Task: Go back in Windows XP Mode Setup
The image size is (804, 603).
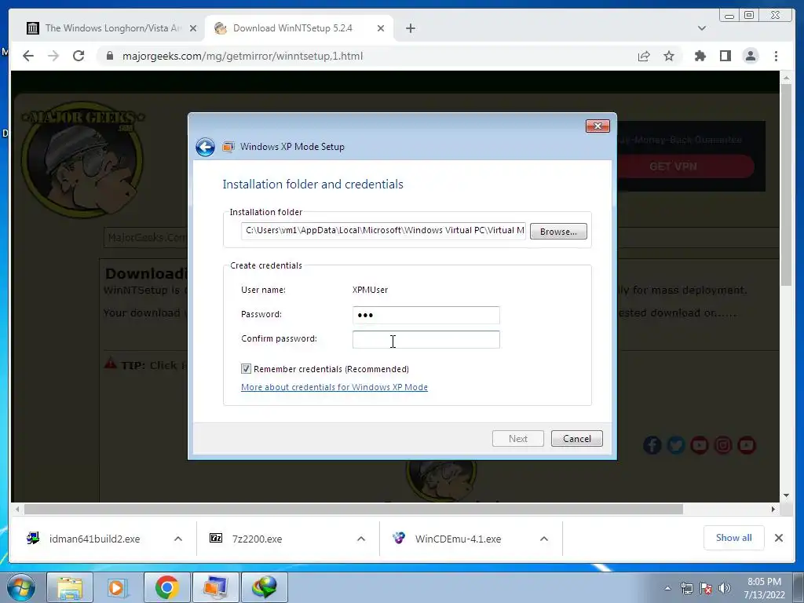Action: (205, 147)
